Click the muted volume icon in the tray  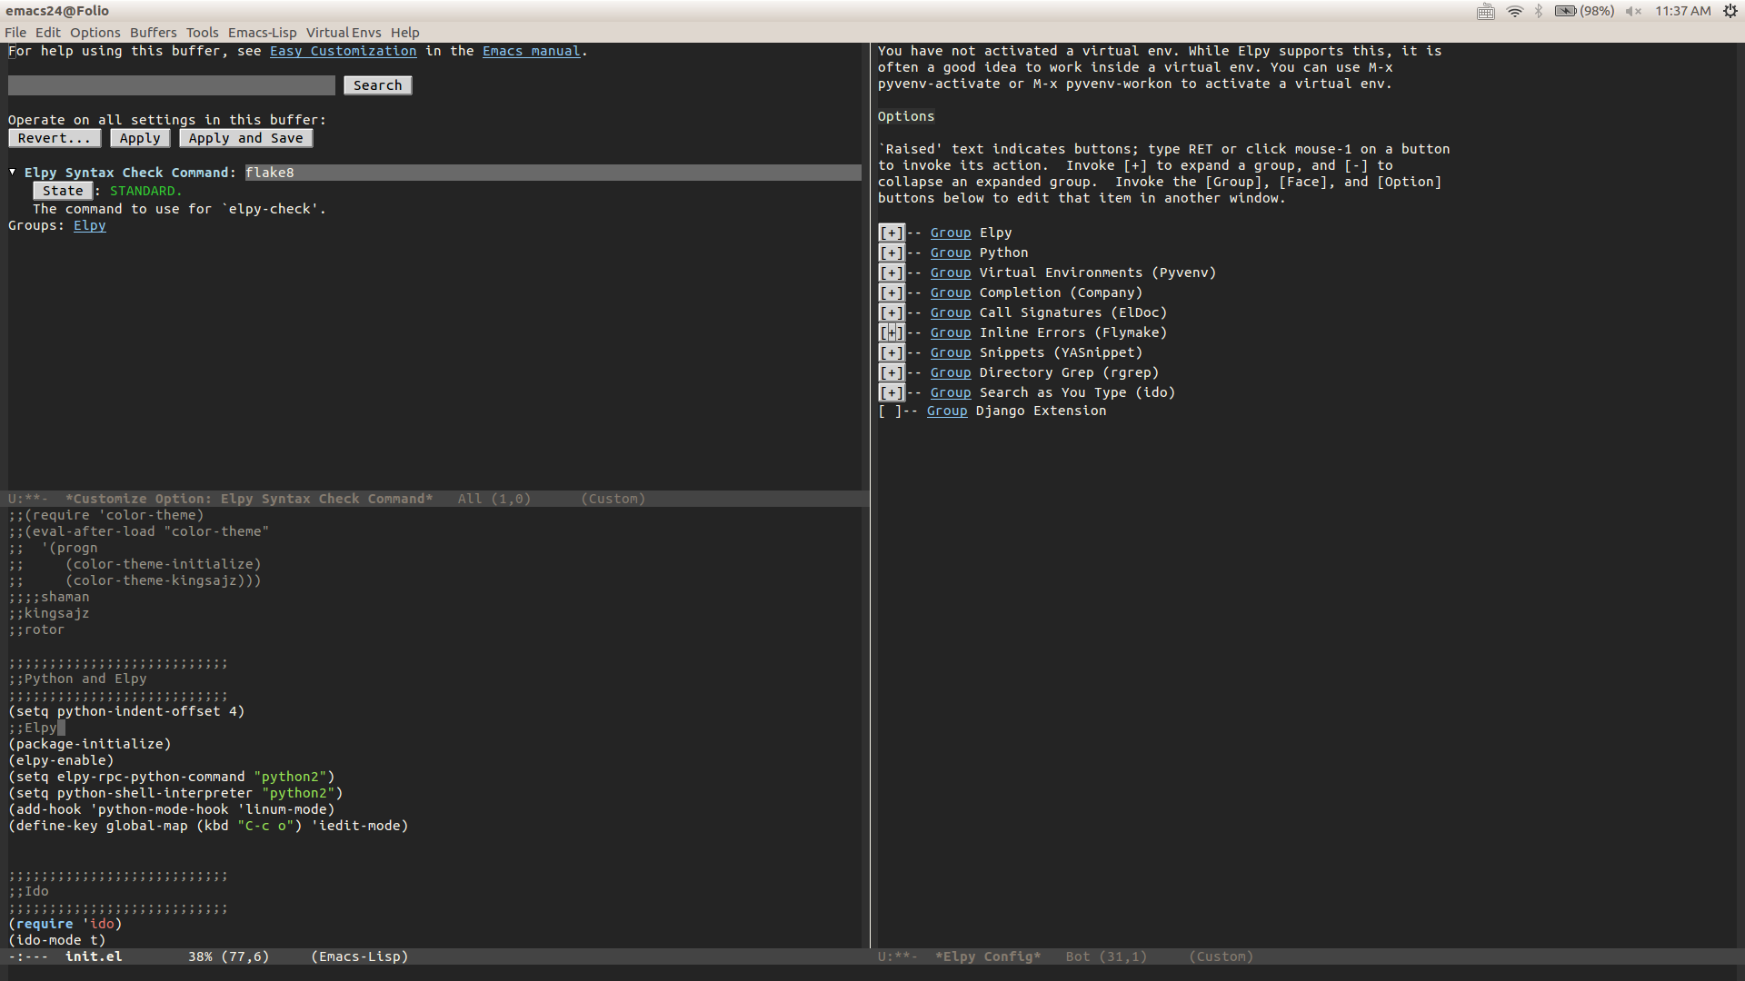click(1634, 11)
